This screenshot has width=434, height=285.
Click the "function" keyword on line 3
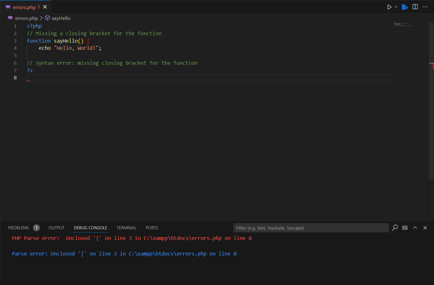[x=39, y=41]
